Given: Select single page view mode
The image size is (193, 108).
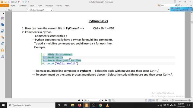Looking at the screenshot, I should pos(146,100).
